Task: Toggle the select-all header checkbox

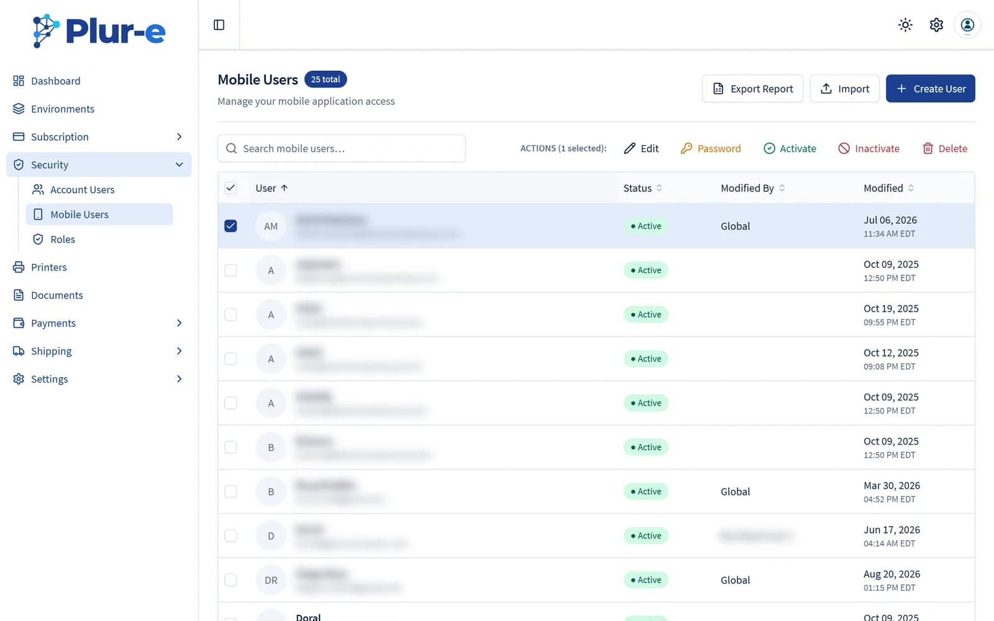Action: [230, 188]
